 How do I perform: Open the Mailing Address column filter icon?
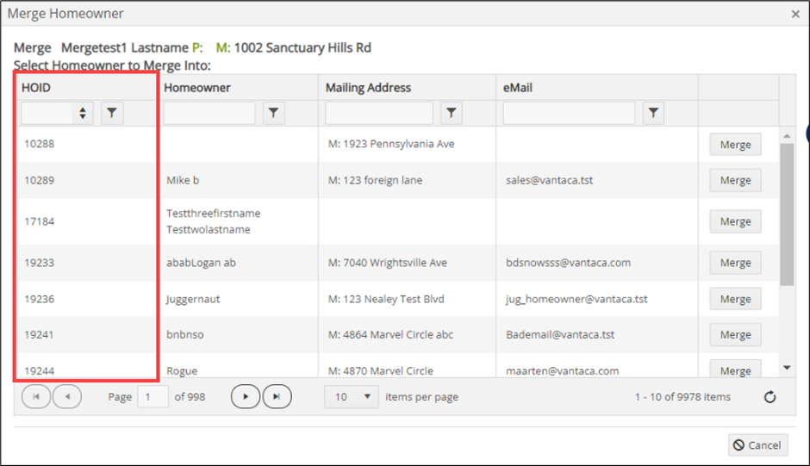point(451,113)
